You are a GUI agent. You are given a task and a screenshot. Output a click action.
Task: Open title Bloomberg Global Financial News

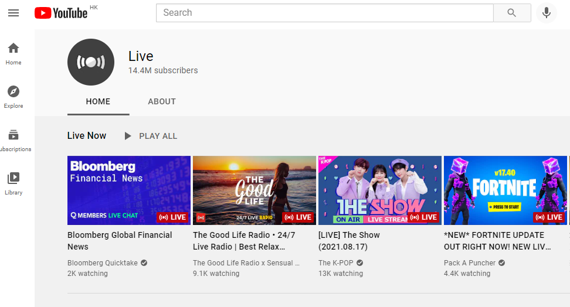(120, 241)
